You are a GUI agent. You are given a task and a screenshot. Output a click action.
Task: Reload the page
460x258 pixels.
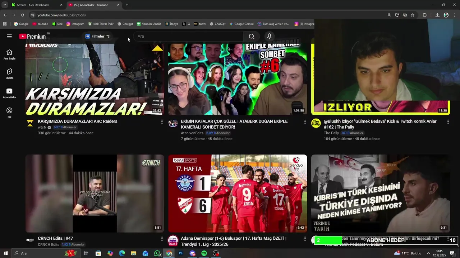coord(22,15)
